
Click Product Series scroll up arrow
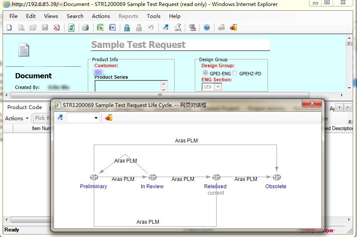[x=164, y=83]
